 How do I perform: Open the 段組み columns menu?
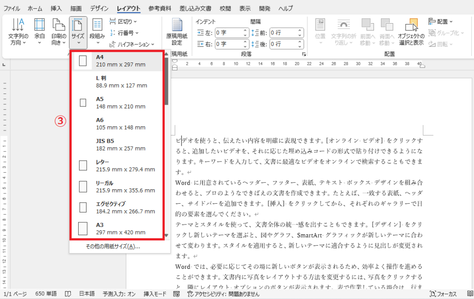pos(97,32)
